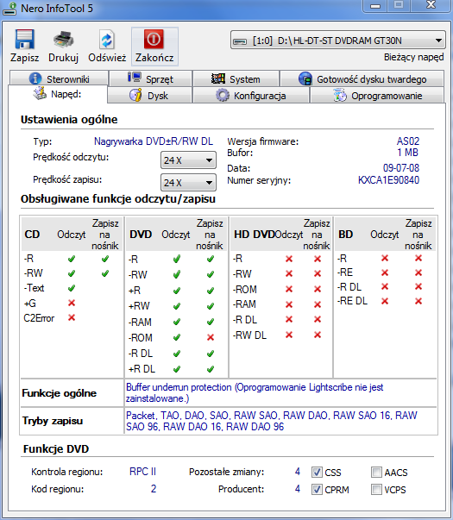This screenshot has width=453, height=520.
Task: Click the Sterowniki tab info icon
Action: pyautogui.click(x=35, y=78)
